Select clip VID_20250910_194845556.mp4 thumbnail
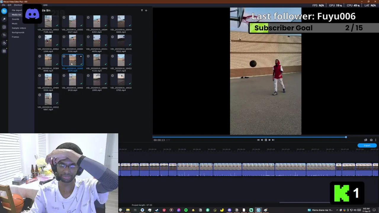Viewport: 379px width, 213px height. point(48,80)
